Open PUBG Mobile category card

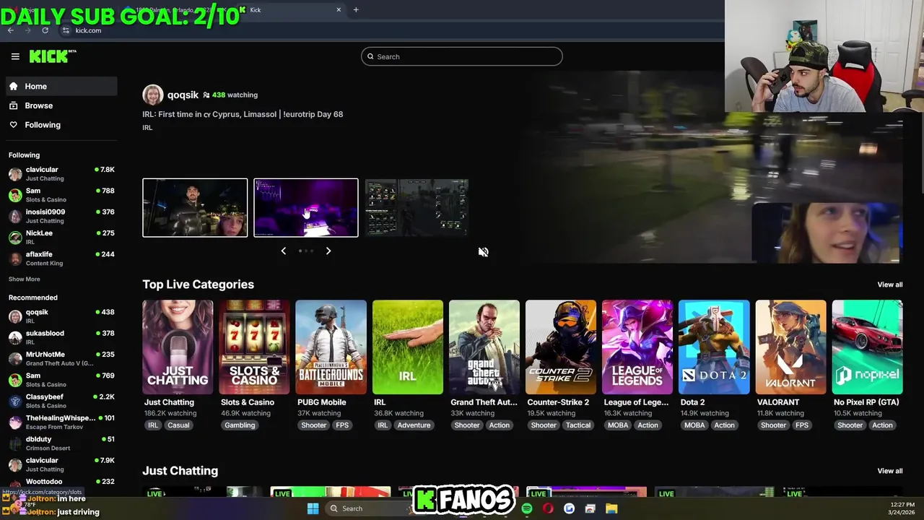[x=331, y=347]
